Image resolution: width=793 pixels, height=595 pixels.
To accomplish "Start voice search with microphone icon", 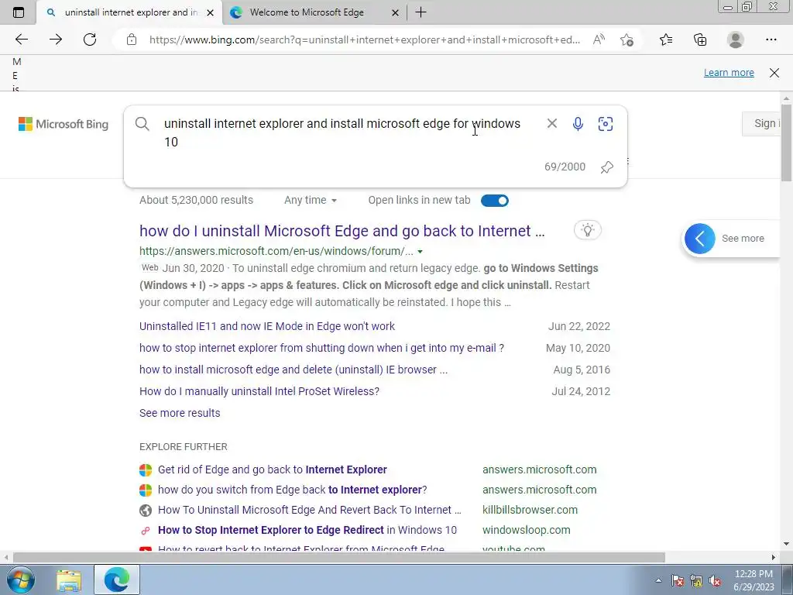I will 578,123.
